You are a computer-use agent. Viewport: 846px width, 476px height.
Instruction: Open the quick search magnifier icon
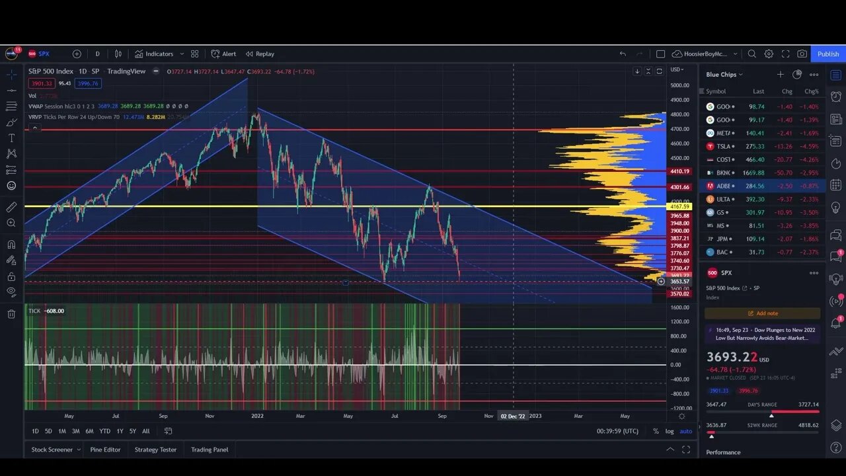coord(751,54)
